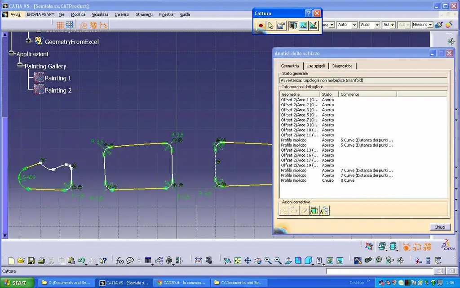Open dropdown under Design Table icon
This screenshot has height=288, width=460.
tap(153, 265)
